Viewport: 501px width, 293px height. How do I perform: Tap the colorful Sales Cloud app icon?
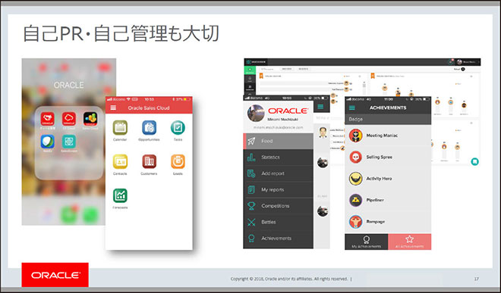click(x=90, y=119)
